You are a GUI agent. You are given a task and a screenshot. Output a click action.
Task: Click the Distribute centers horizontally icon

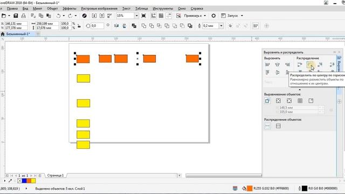310,65
